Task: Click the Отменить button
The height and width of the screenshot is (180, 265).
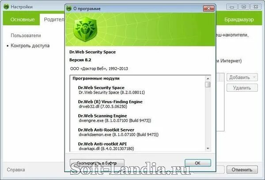Action: 242,169
